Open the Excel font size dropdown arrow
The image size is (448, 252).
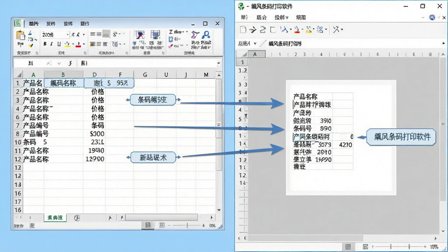67,35
